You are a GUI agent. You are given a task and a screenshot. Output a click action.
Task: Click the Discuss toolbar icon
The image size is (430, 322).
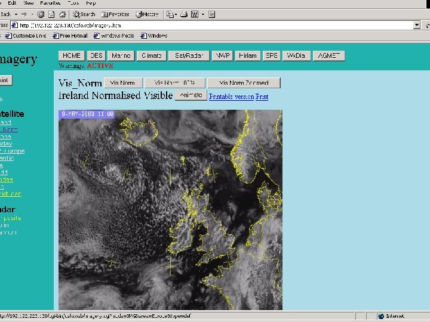pyautogui.click(x=211, y=14)
